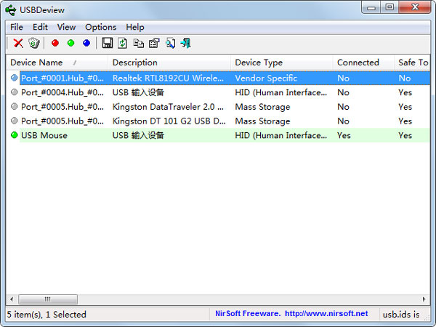Sort by the Description column header
The height and width of the screenshot is (327, 436).
(169, 62)
